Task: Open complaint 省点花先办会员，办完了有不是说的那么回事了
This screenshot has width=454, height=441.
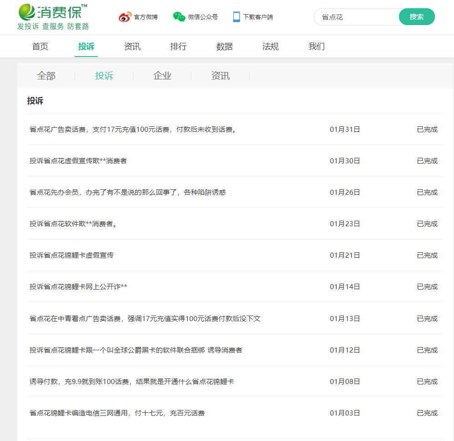Action: click(x=128, y=192)
